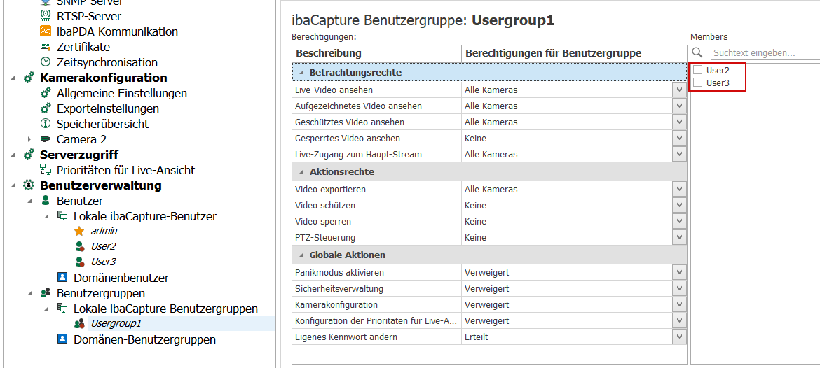The height and width of the screenshot is (368, 820).
Task: Click the Usergroup1 group icon
Action: pos(79,324)
